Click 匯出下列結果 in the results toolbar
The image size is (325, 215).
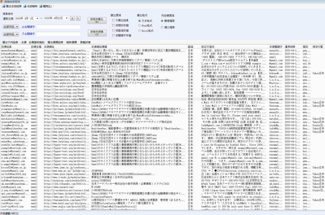tap(10, 42)
